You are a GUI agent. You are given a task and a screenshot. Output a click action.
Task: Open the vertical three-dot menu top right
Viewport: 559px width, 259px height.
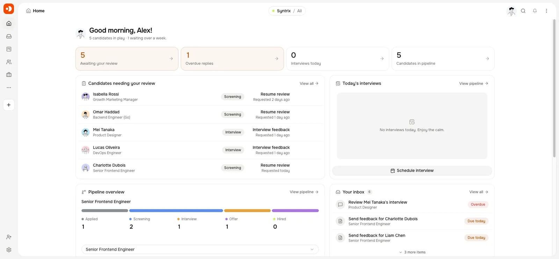pyautogui.click(x=546, y=11)
